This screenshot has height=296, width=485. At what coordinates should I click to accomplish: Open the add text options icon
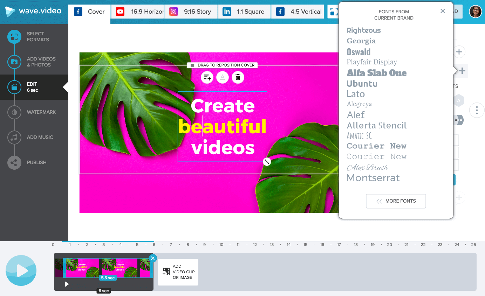point(207,77)
